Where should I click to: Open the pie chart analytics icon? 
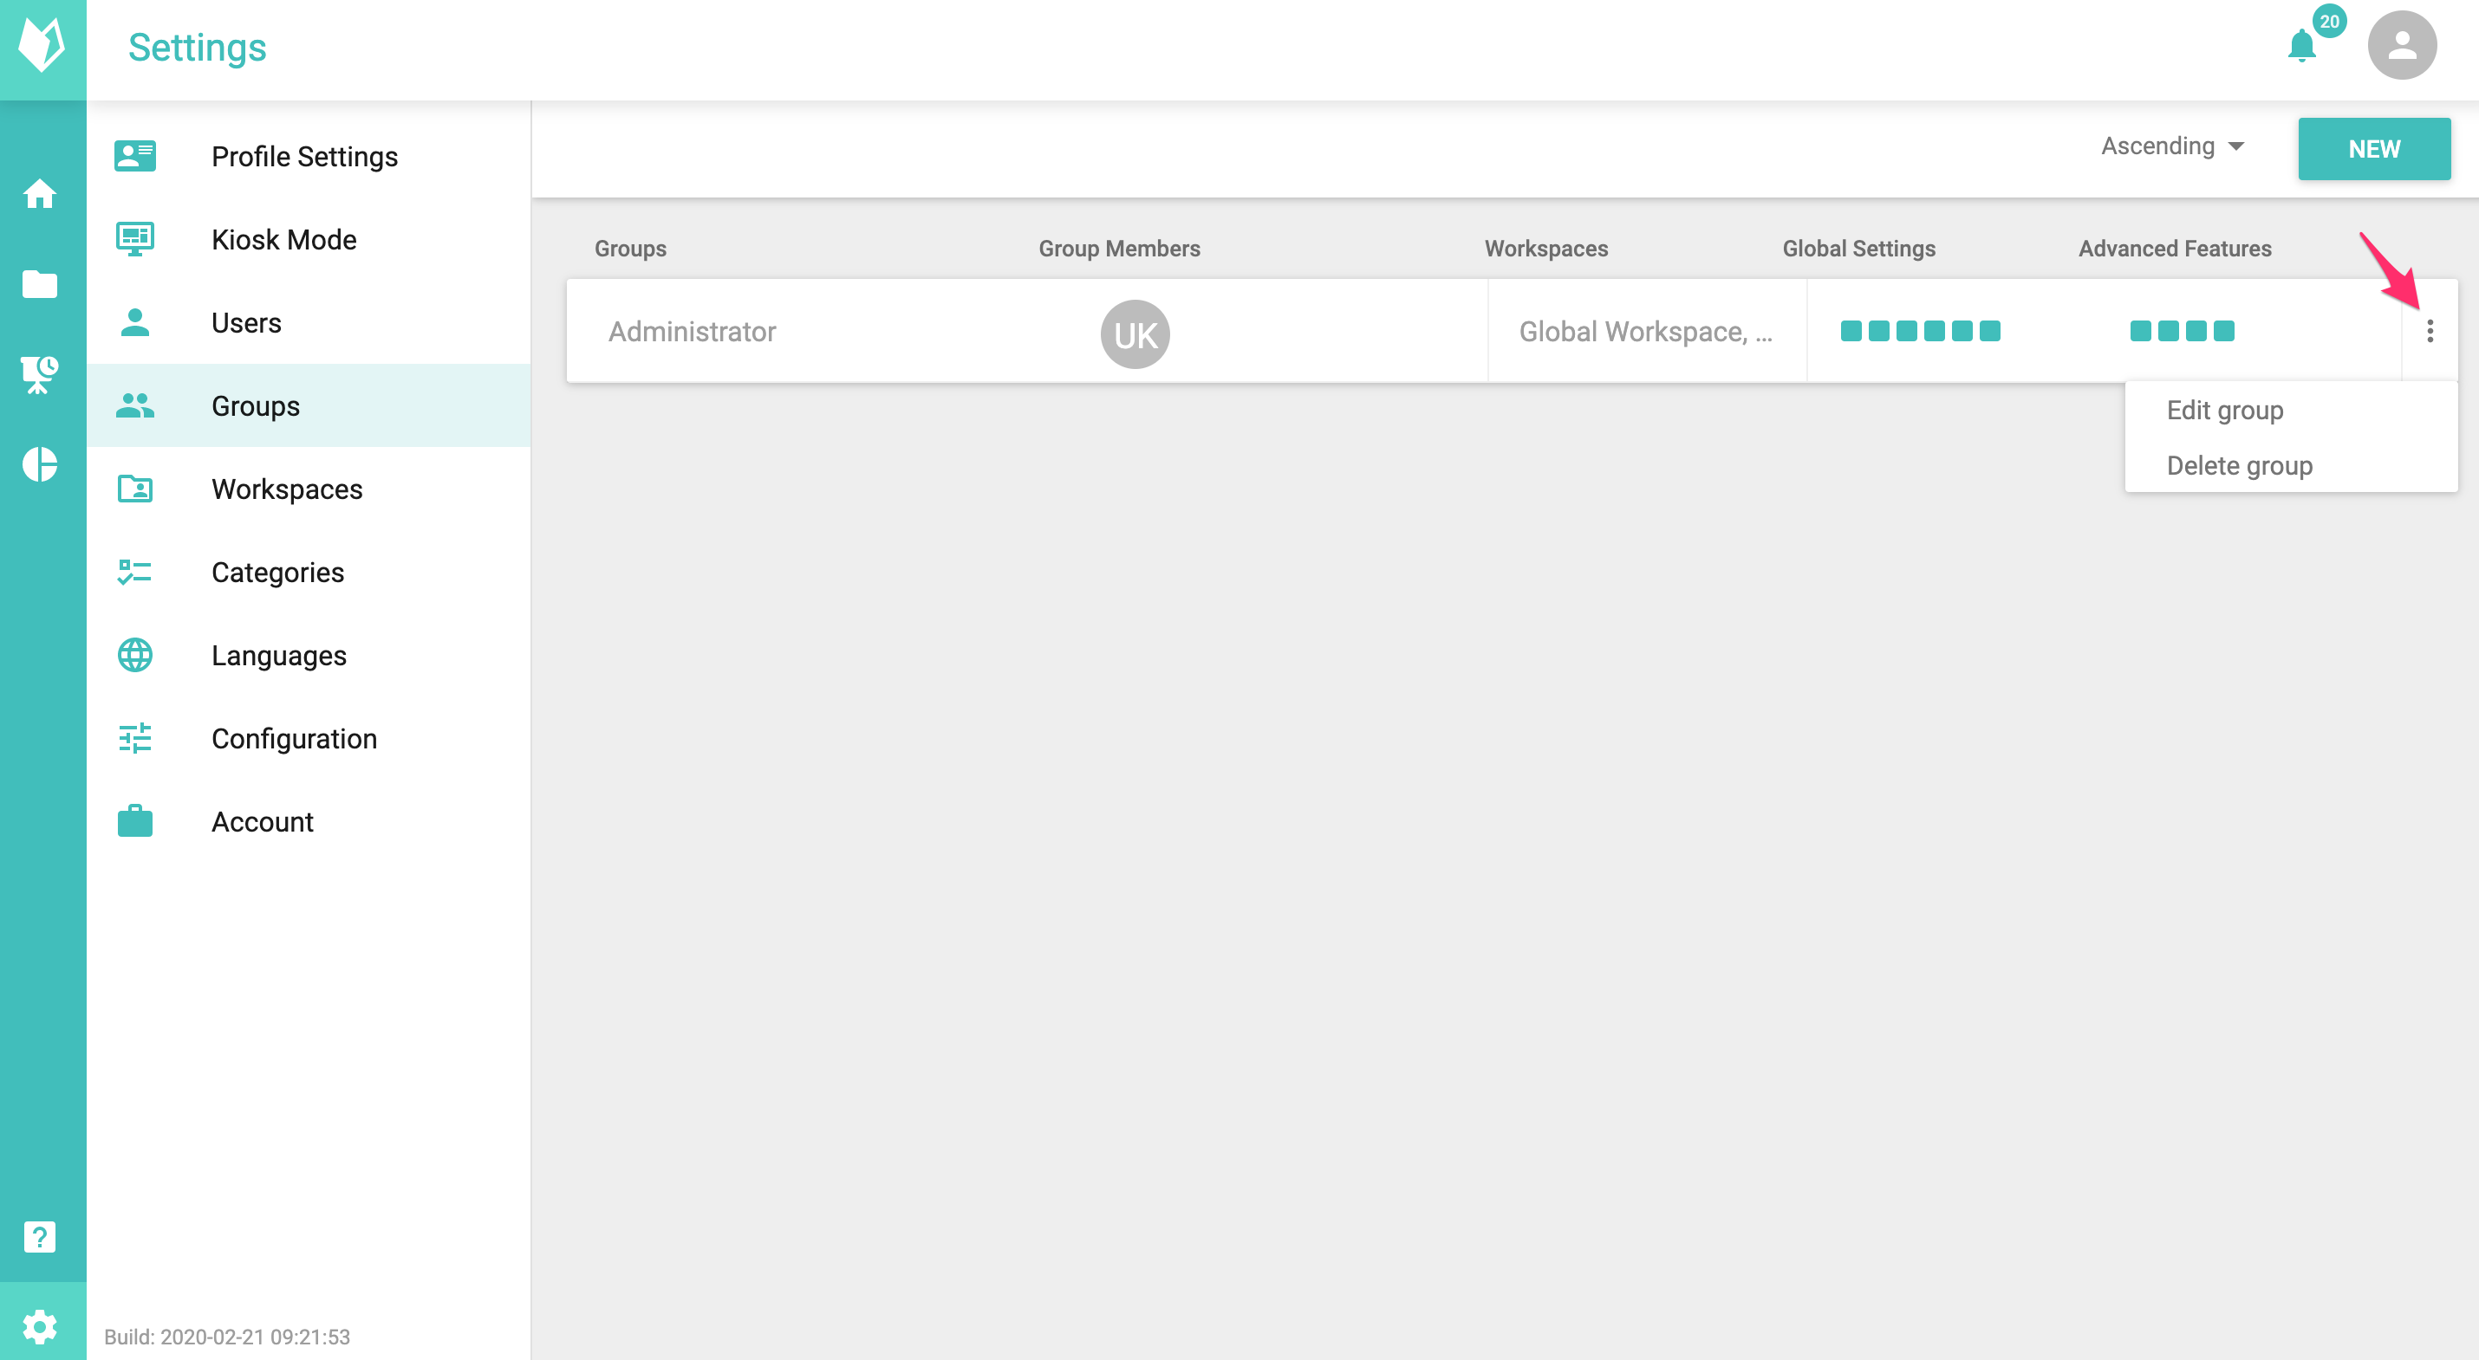point(41,464)
